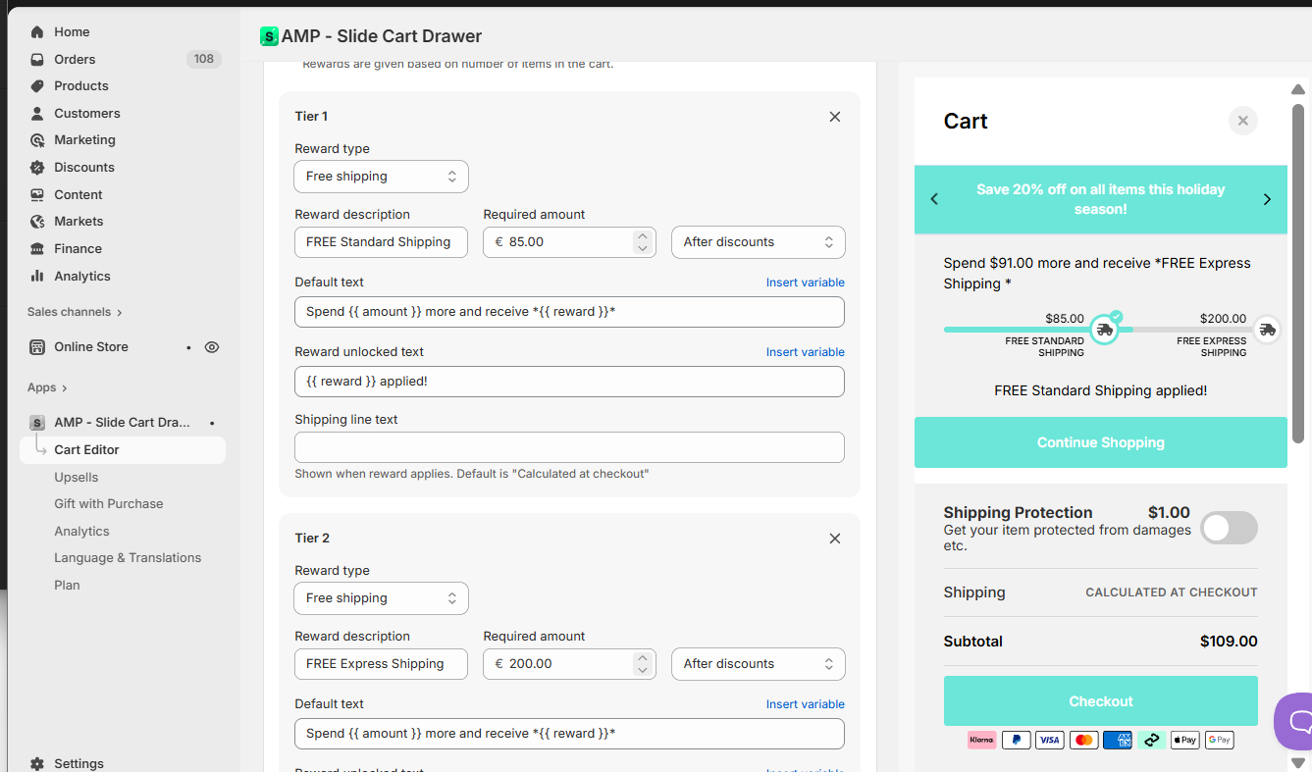Click the Orders inbox icon

(x=37, y=59)
